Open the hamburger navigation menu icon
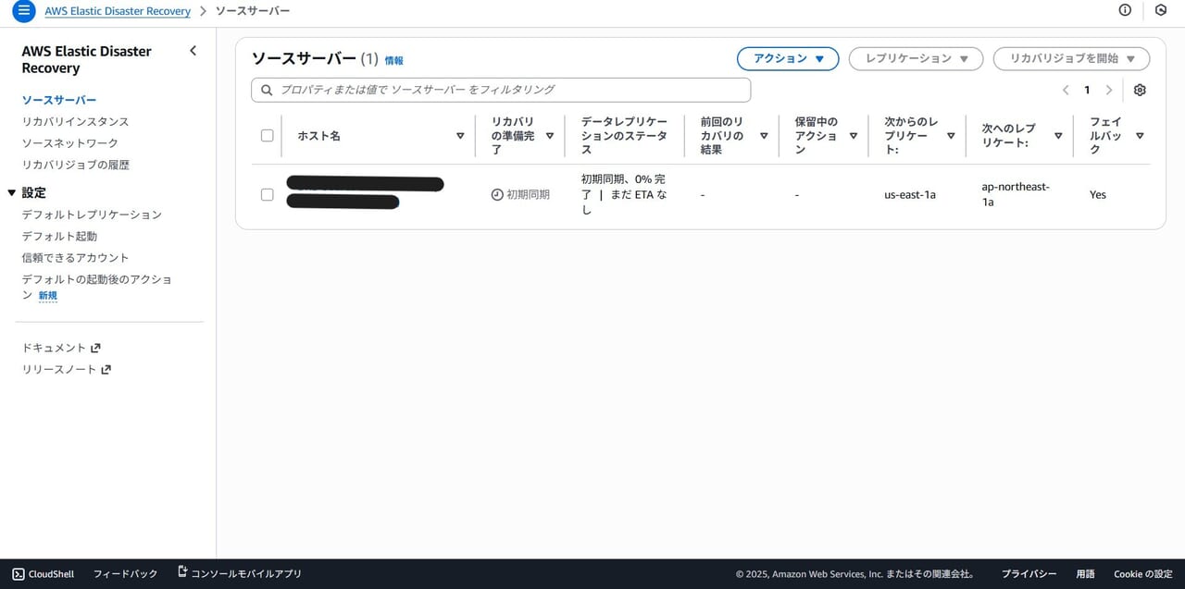 coord(24,11)
